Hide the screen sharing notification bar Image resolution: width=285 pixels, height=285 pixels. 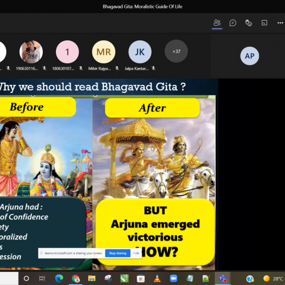(136, 253)
